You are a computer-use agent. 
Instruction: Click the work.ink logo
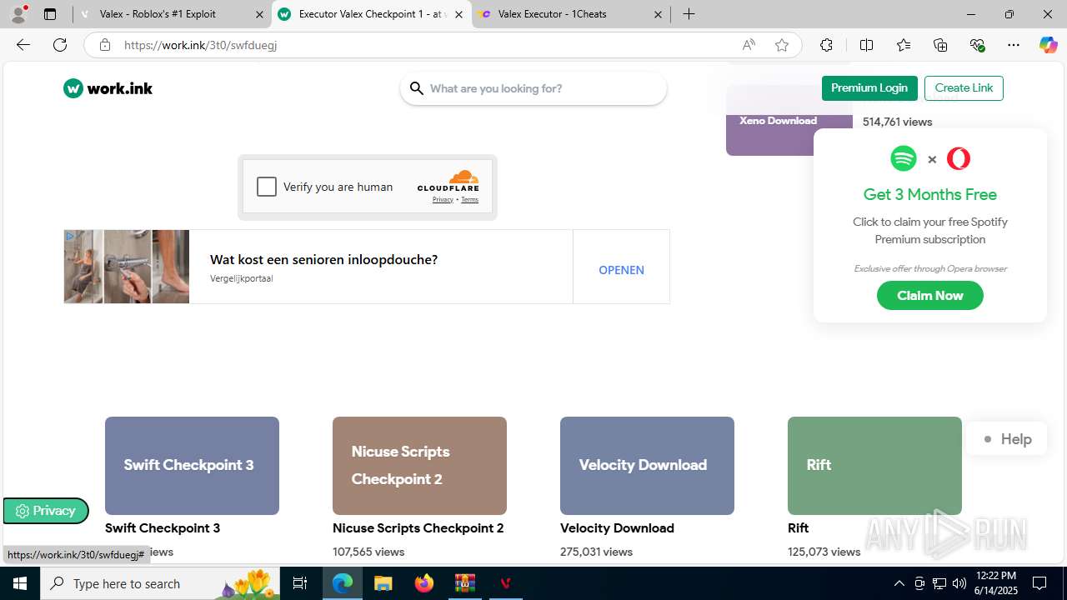point(108,88)
